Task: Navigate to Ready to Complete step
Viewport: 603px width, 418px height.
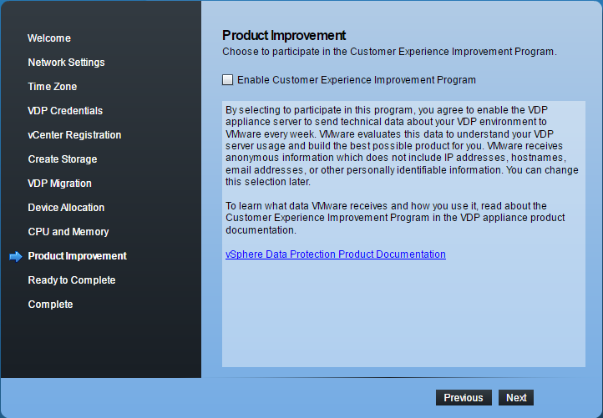Action: click(x=72, y=280)
